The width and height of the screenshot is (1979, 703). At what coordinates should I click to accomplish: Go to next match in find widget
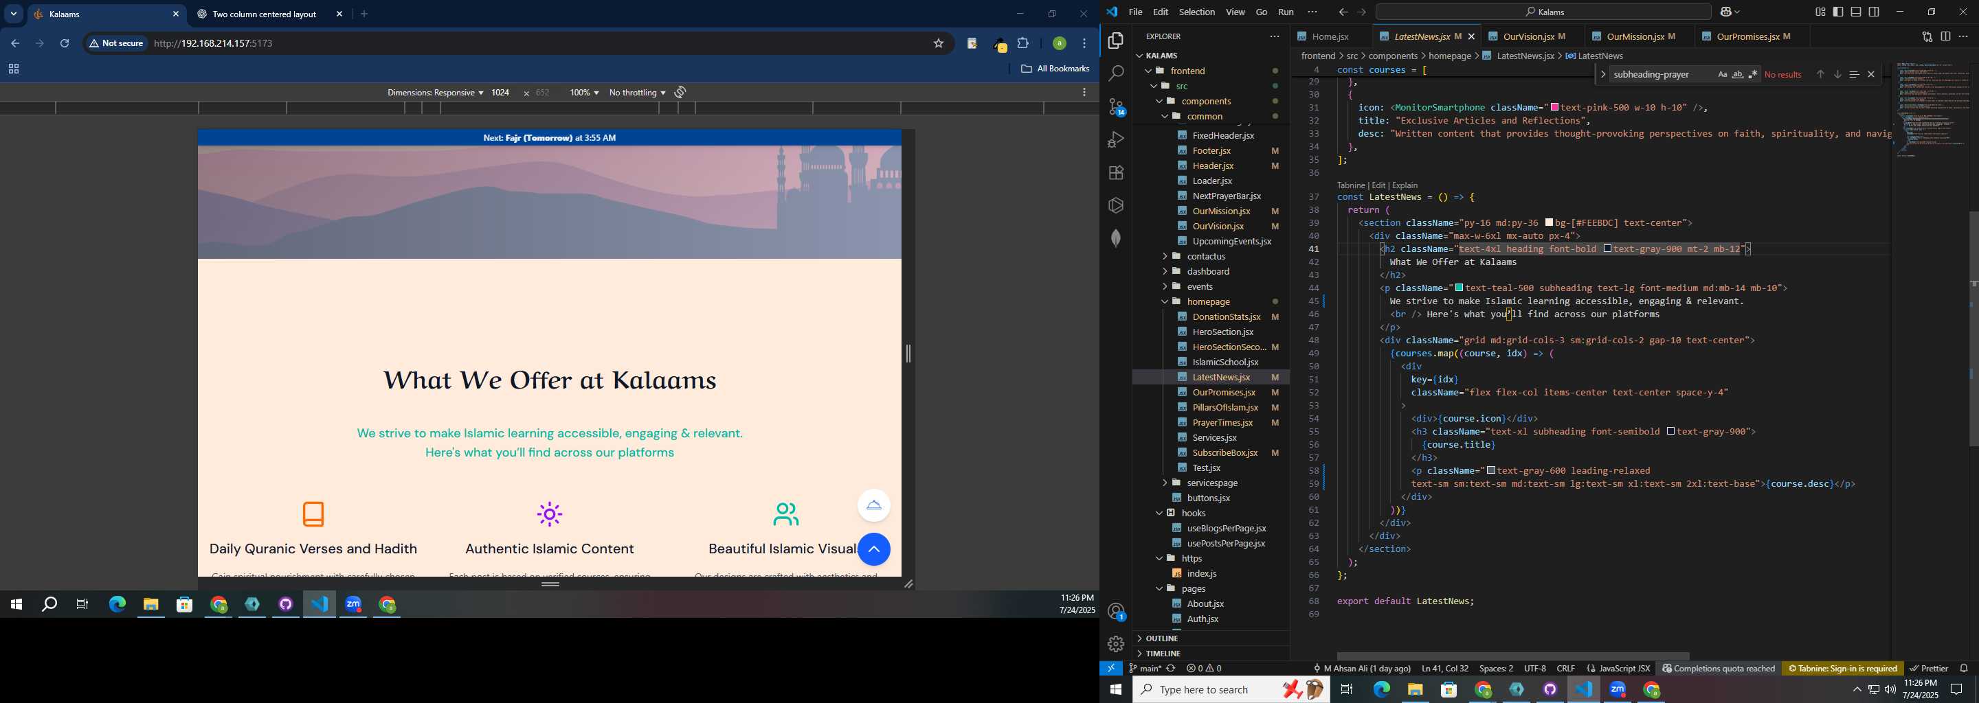(1837, 74)
